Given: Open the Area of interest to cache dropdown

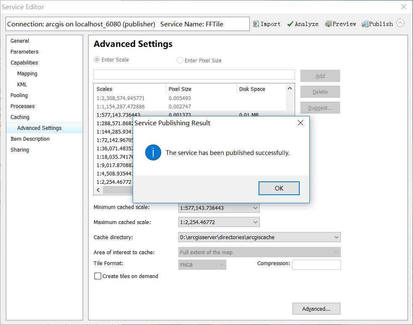Looking at the screenshot, I should [259, 252].
